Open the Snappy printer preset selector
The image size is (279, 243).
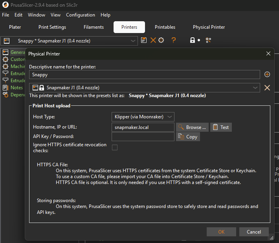coord(69,41)
